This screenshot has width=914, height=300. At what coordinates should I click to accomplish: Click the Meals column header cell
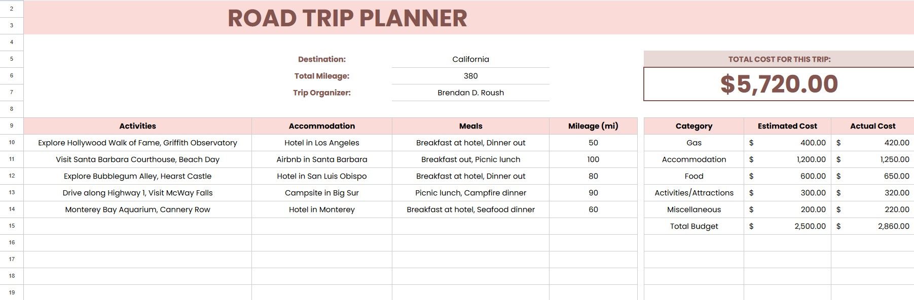[x=470, y=125]
